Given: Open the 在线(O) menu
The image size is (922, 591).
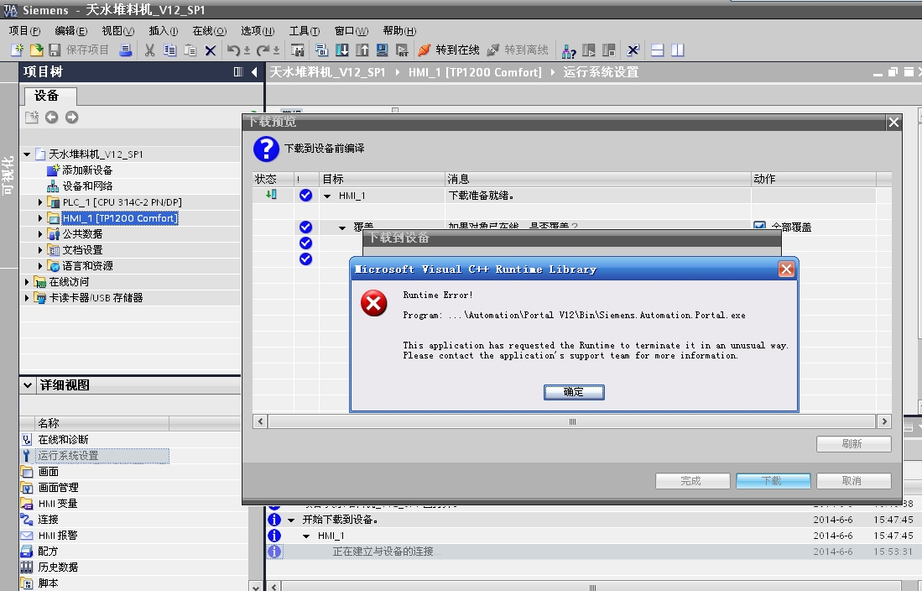Looking at the screenshot, I should 210,30.
